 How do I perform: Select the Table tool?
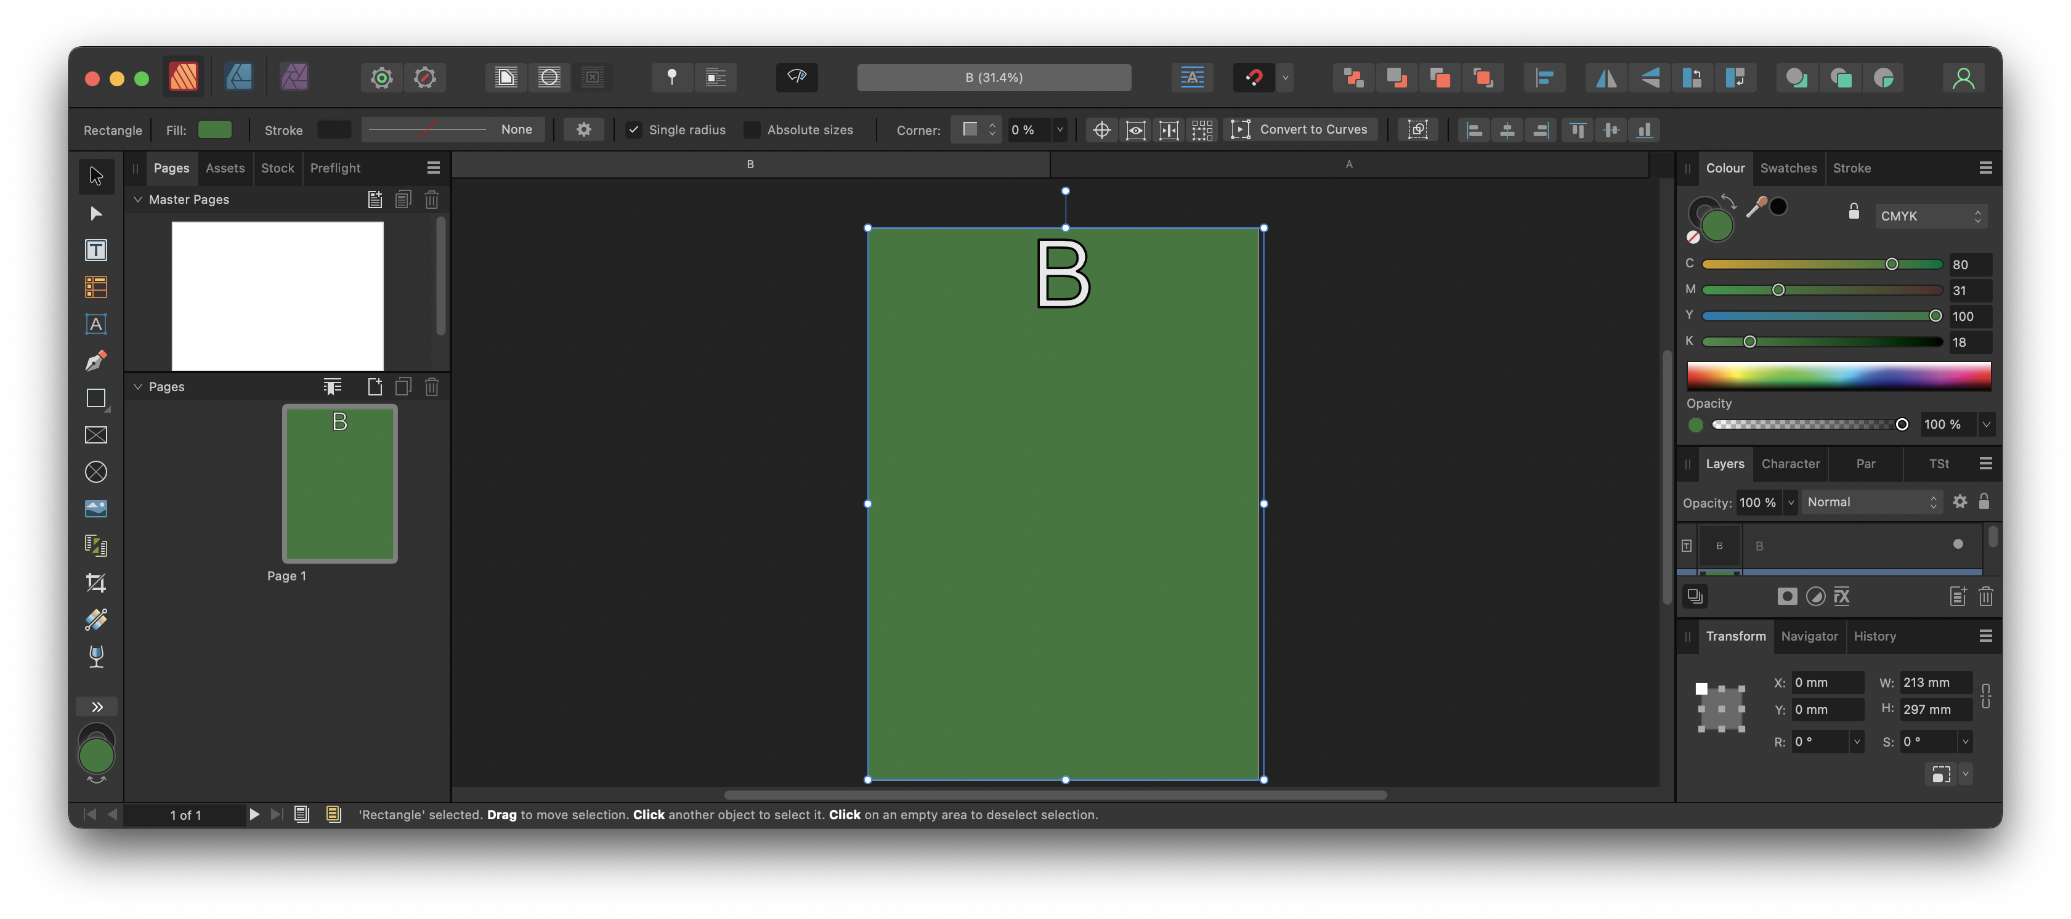95,287
